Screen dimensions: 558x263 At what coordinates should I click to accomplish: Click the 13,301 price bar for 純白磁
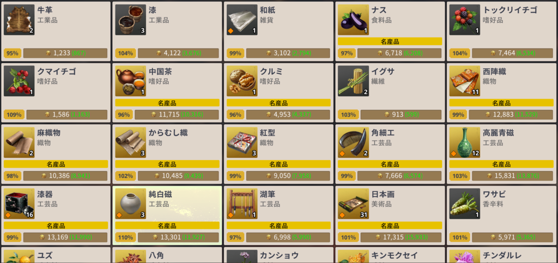[178, 237]
